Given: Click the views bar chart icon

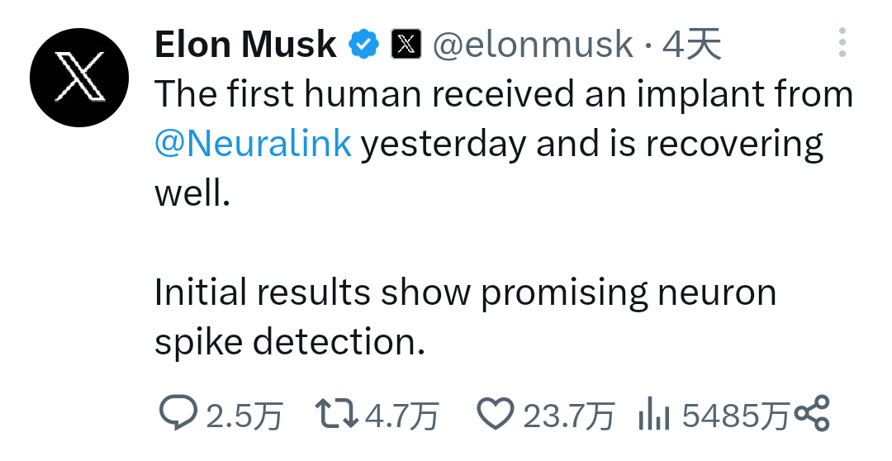Looking at the screenshot, I should tap(654, 415).
